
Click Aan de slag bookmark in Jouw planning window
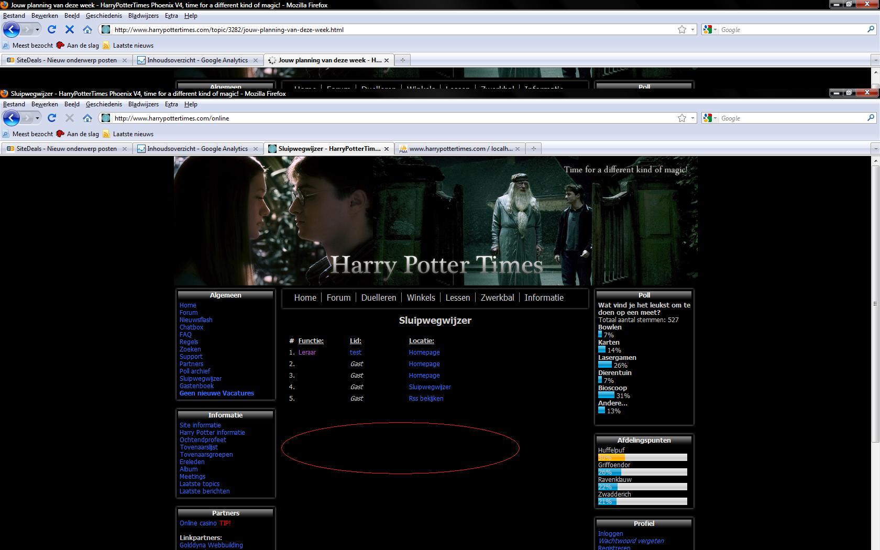(78, 46)
